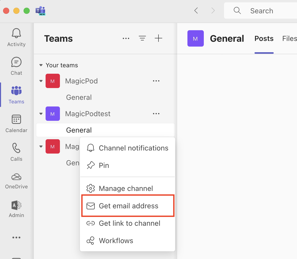Viewport: 297px width, 259px height.
Task: Choose Channel notifications from the menu
Action: 128,148
